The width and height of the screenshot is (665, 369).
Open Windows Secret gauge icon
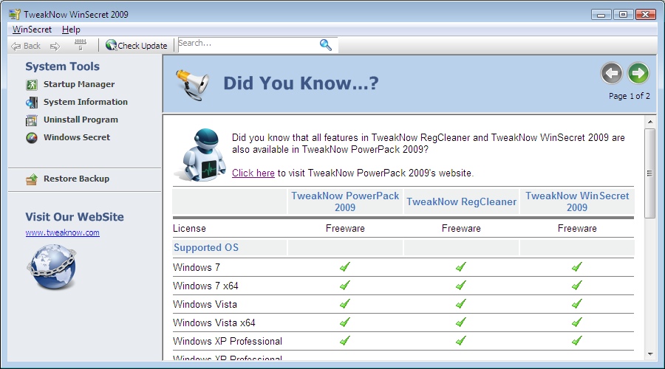click(x=32, y=138)
